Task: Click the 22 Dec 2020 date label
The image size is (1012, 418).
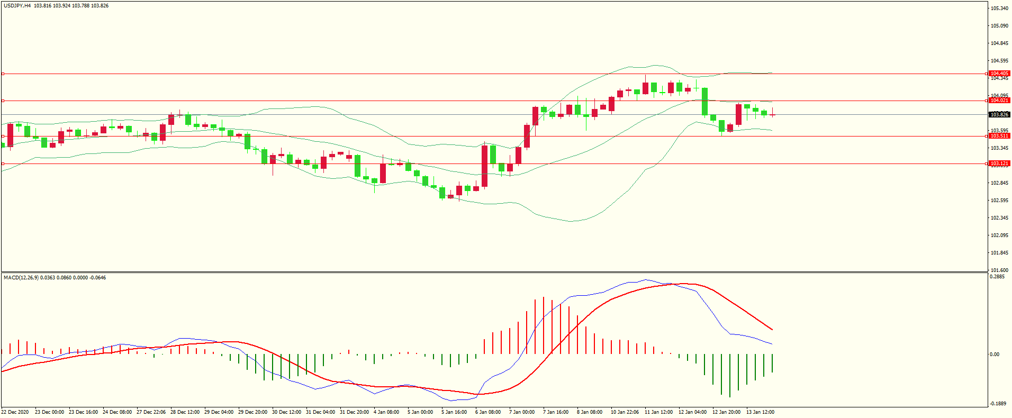Action: click(x=15, y=412)
